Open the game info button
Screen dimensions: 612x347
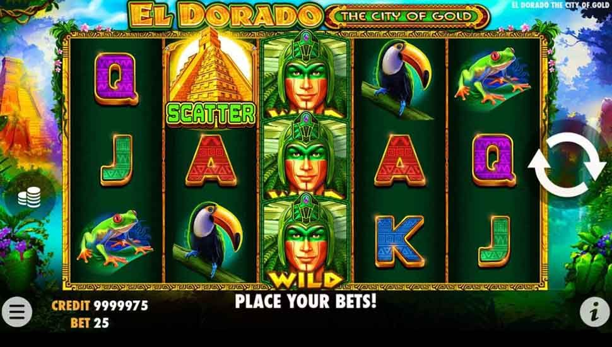tap(594, 312)
